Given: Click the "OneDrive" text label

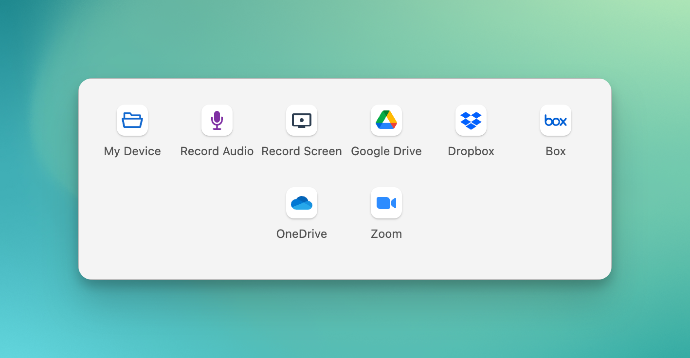Looking at the screenshot, I should pyautogui.click(x=302, y=234).
